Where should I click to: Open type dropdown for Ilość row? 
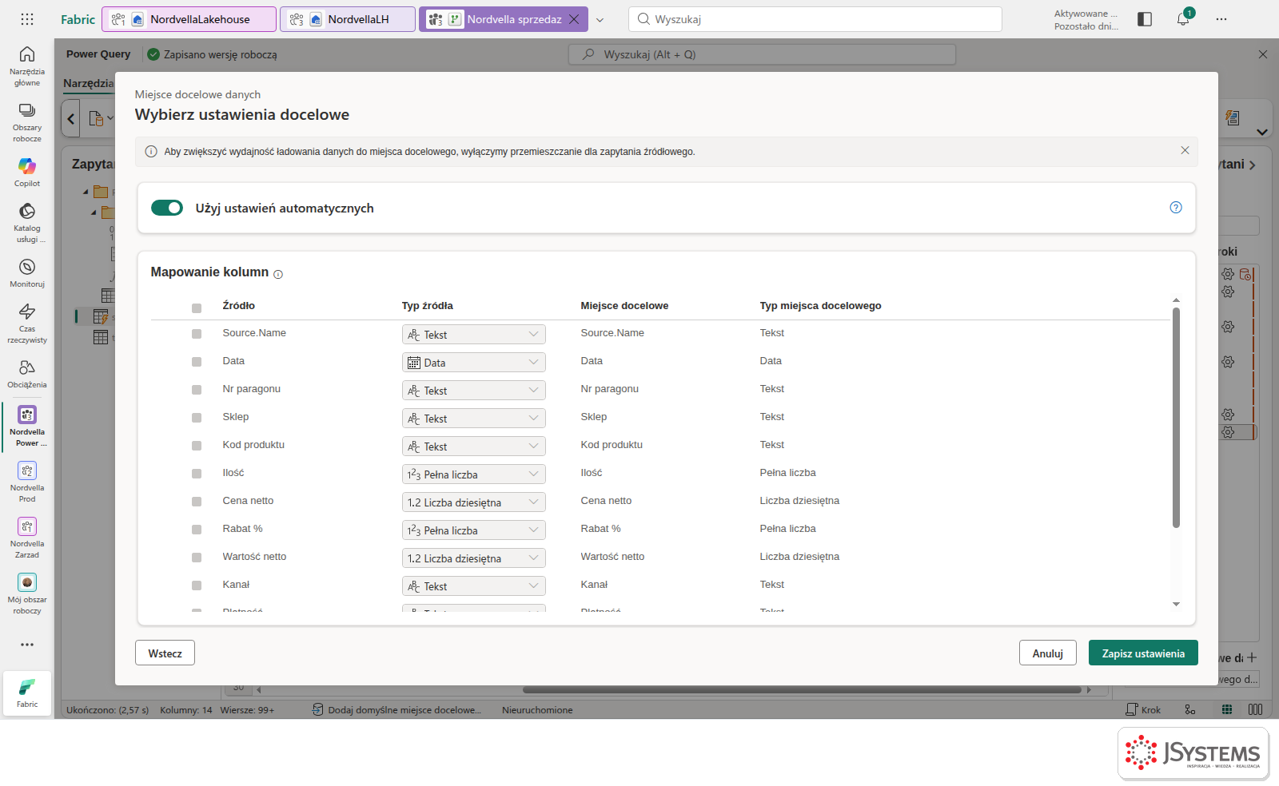(x=473, y=474)
